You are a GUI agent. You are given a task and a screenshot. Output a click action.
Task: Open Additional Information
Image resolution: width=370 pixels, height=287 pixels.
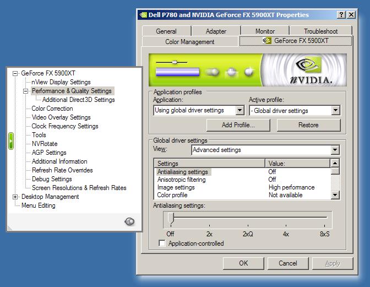(59, 161)
